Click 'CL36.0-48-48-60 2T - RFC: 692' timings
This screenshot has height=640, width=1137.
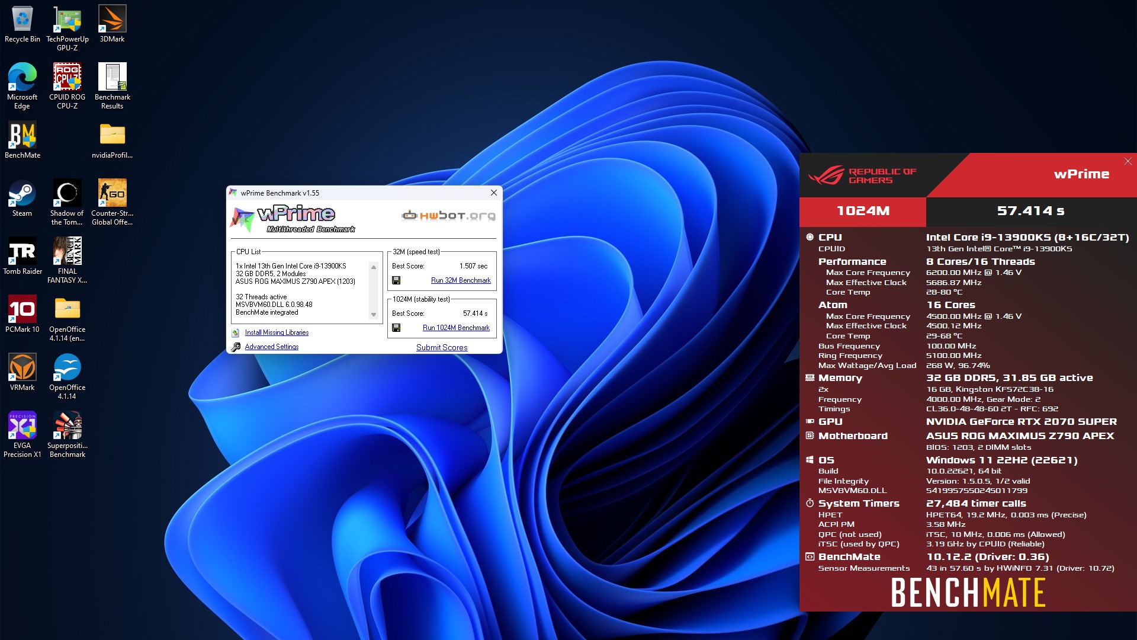pyautogui.click(x=992, y=409)
